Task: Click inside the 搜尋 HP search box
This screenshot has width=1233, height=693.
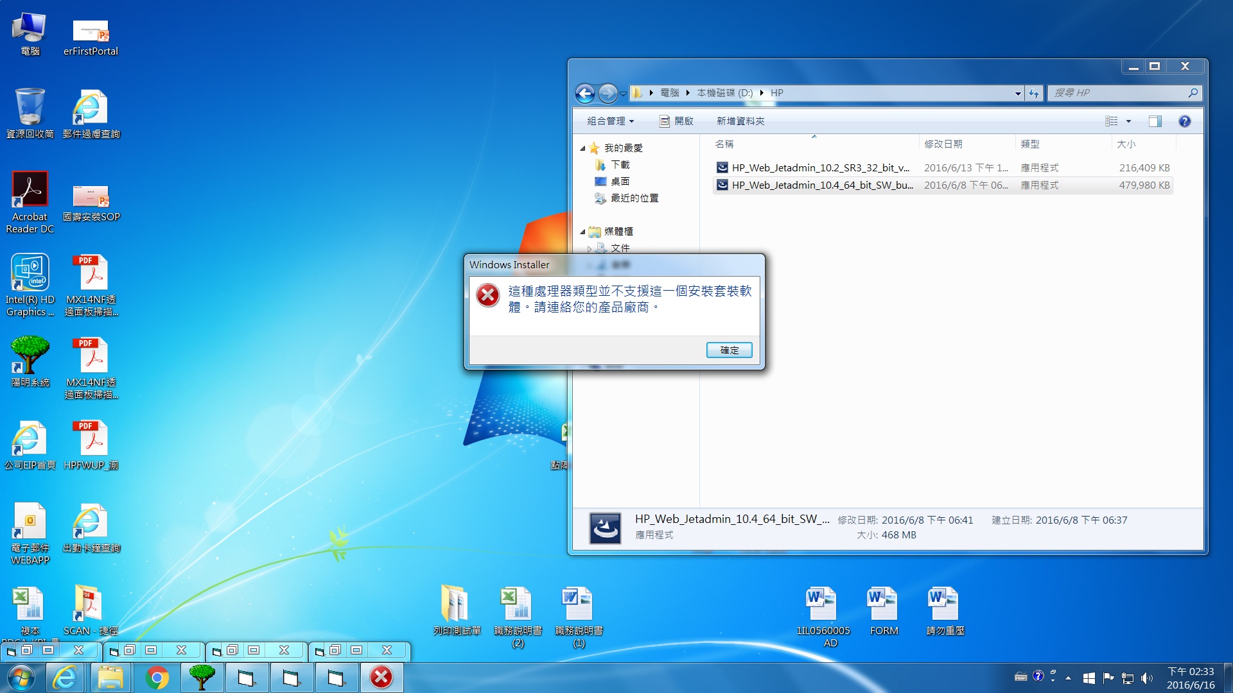Action: click(1124, 93)
